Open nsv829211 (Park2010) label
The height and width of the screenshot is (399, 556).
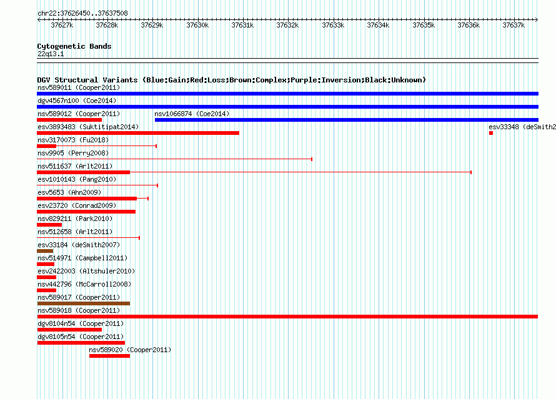click(x=75, y=219)
